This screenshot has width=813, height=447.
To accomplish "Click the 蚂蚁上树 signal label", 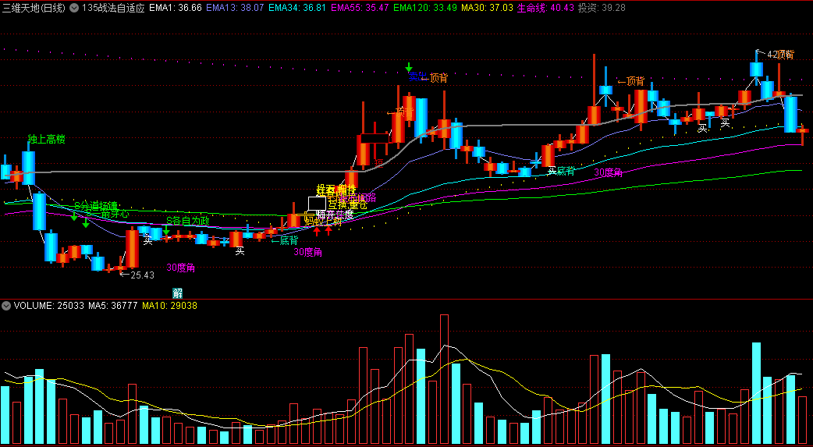I will [324, 222].
